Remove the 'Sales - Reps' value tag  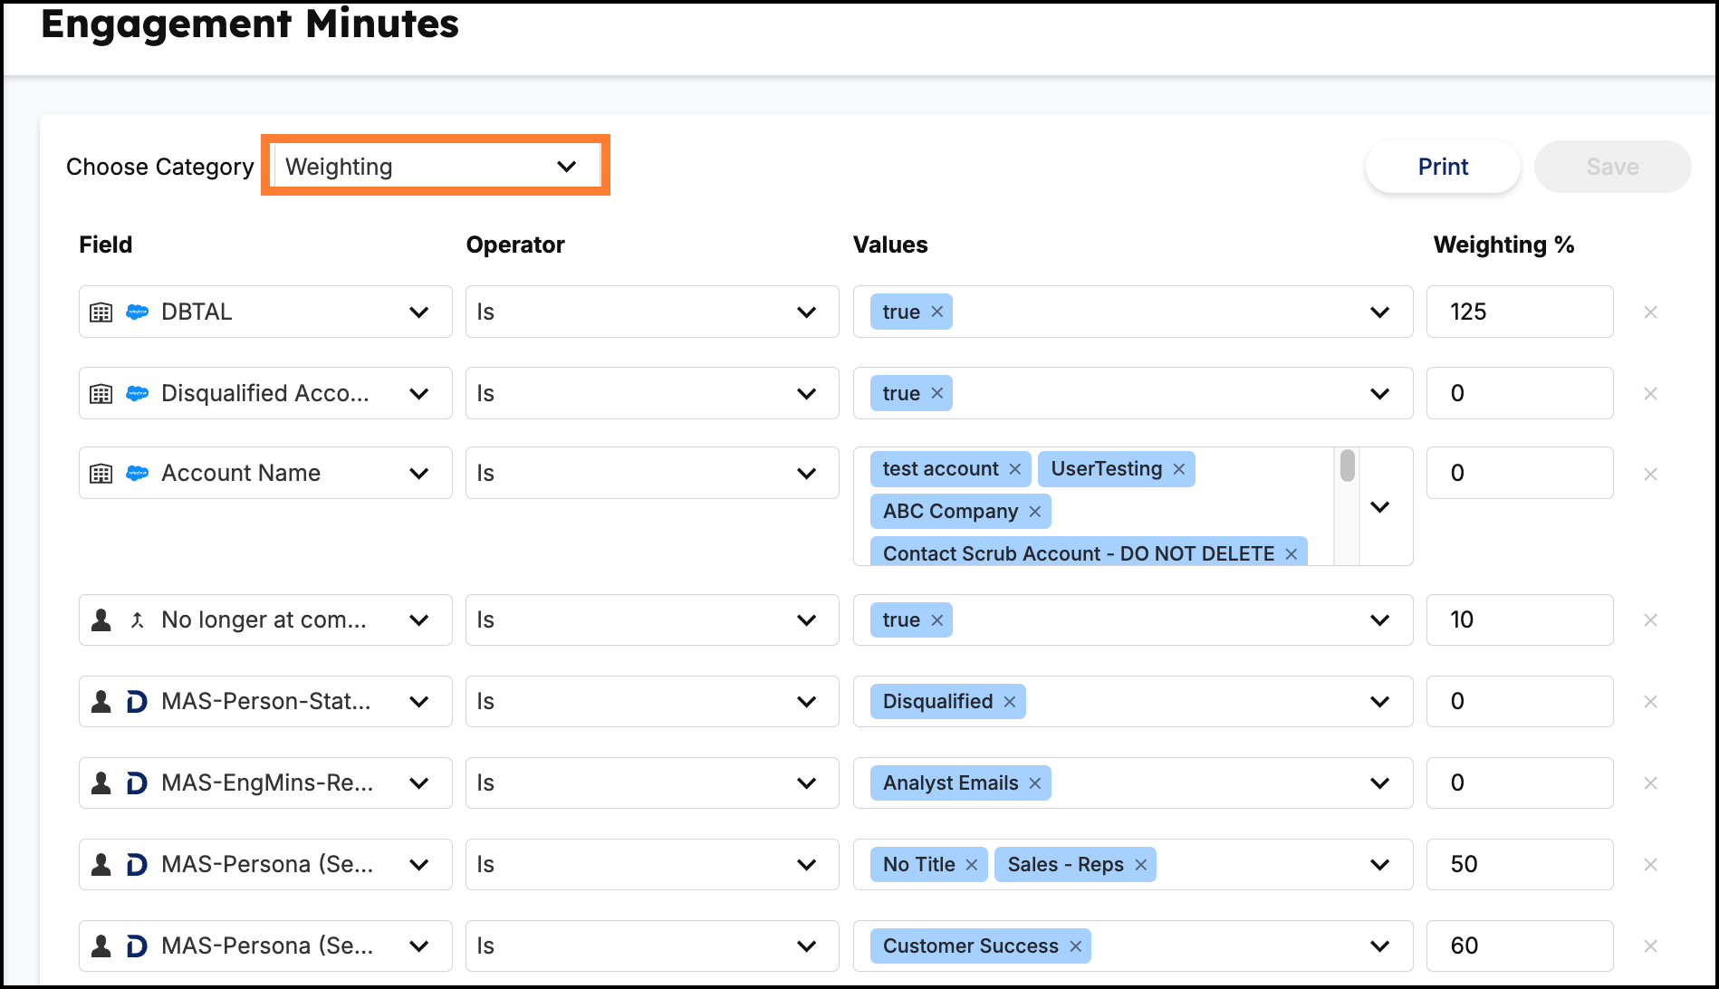(x=1141, y=864)
